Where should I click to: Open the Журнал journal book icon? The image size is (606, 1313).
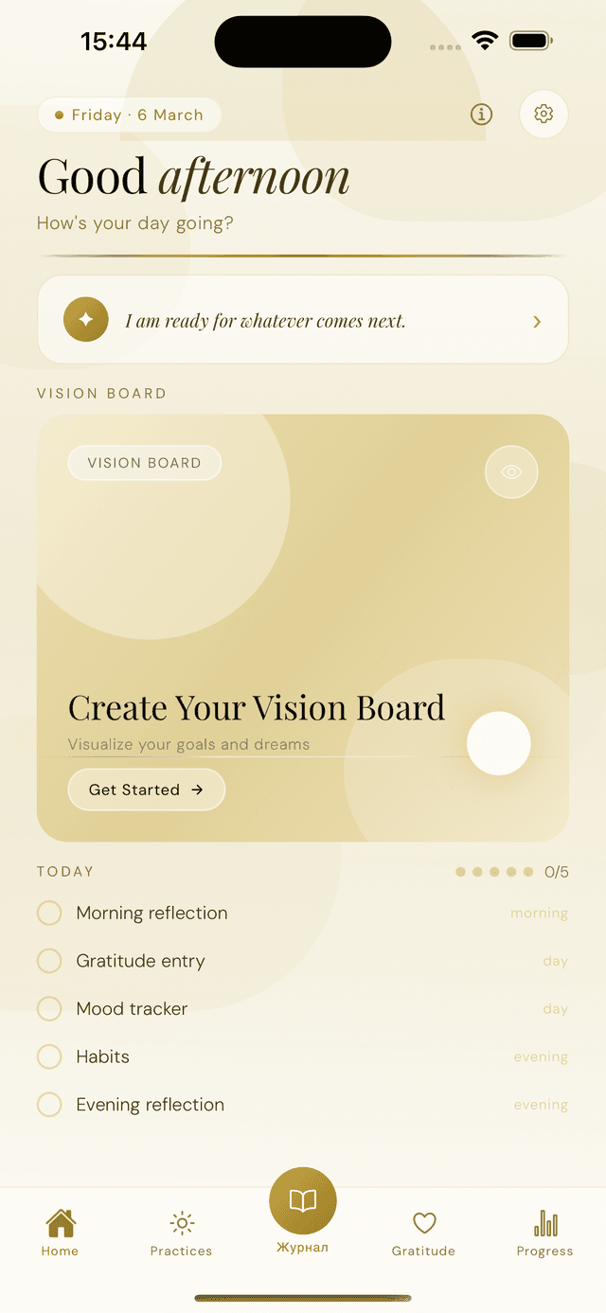(x=302, y=1199)
